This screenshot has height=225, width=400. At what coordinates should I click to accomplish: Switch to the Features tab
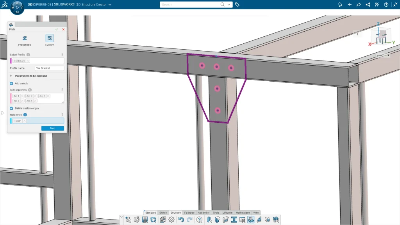(189, 212)
